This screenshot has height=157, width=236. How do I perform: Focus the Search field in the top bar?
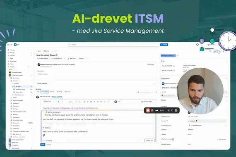coord(113,45)
